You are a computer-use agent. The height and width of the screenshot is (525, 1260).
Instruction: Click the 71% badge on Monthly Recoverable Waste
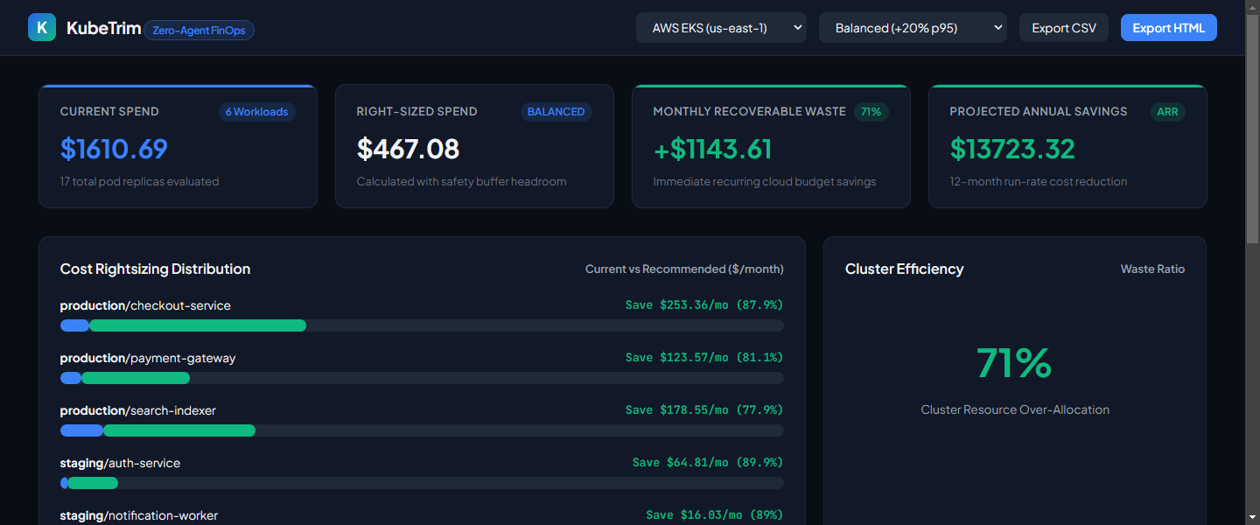pos(871,112)
